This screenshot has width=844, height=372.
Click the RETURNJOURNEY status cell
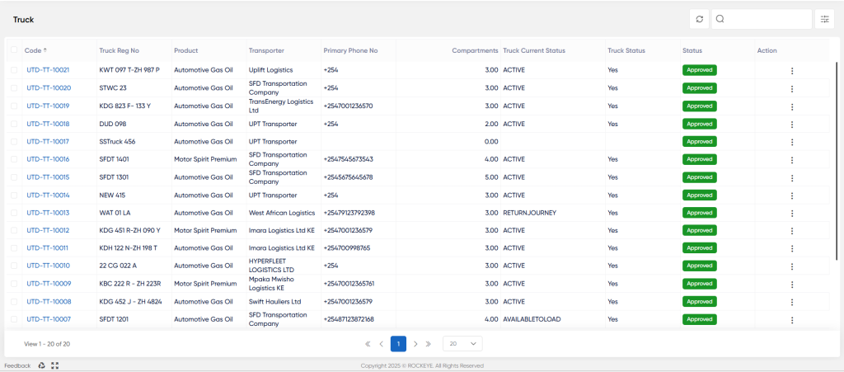(x=530, y=213)
